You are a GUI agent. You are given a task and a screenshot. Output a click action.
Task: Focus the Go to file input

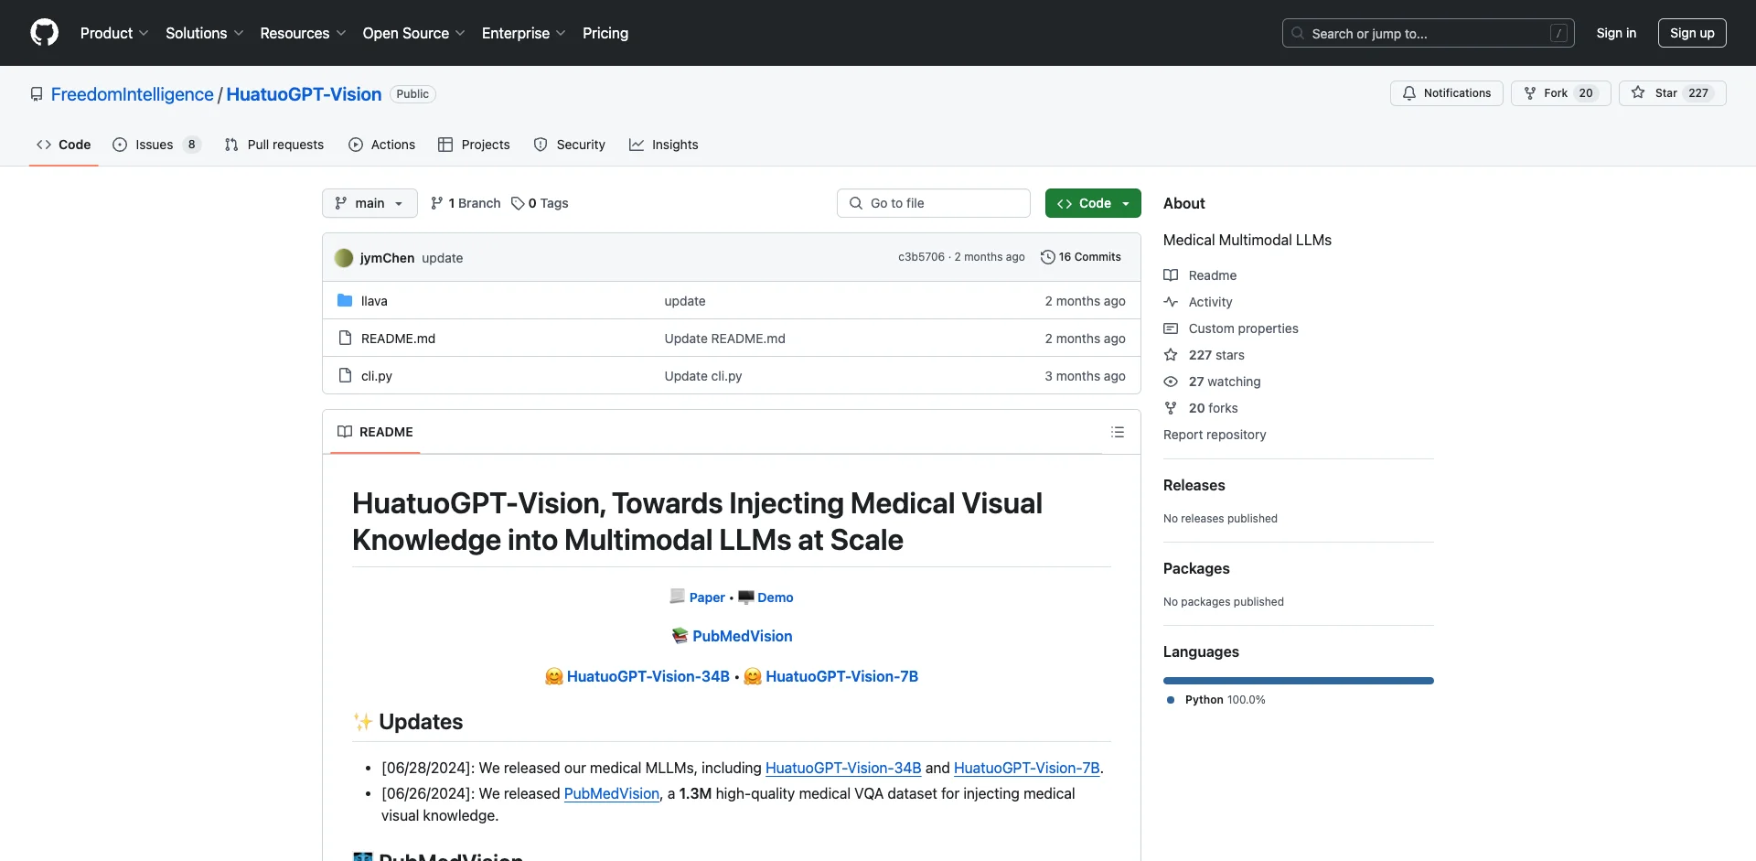[x=934, y=203]
